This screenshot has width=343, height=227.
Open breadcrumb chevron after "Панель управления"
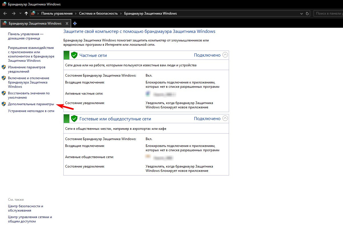click(x=76, y=13)
